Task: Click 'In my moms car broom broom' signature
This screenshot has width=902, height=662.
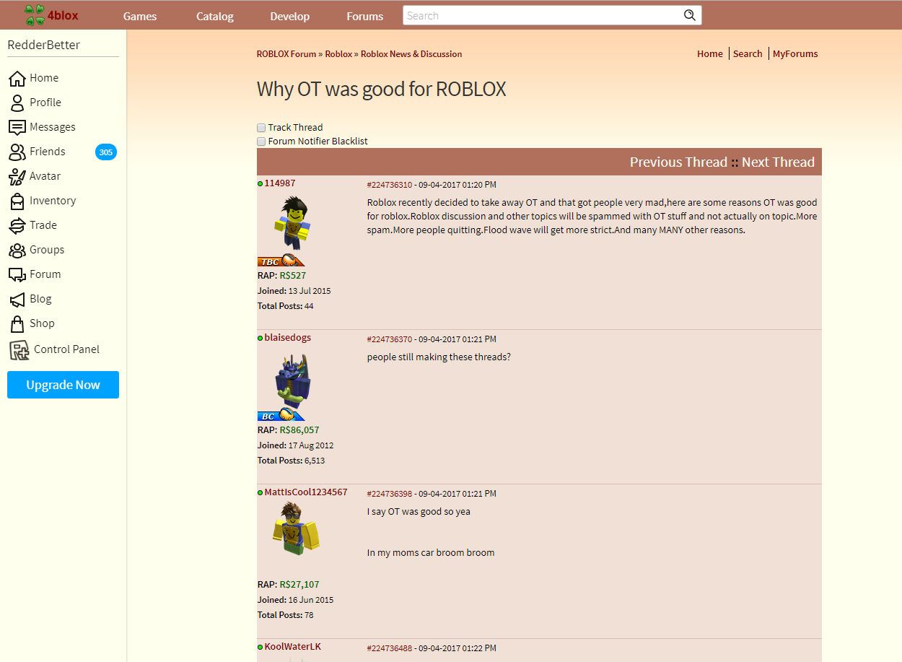Action: click(431, 553)
